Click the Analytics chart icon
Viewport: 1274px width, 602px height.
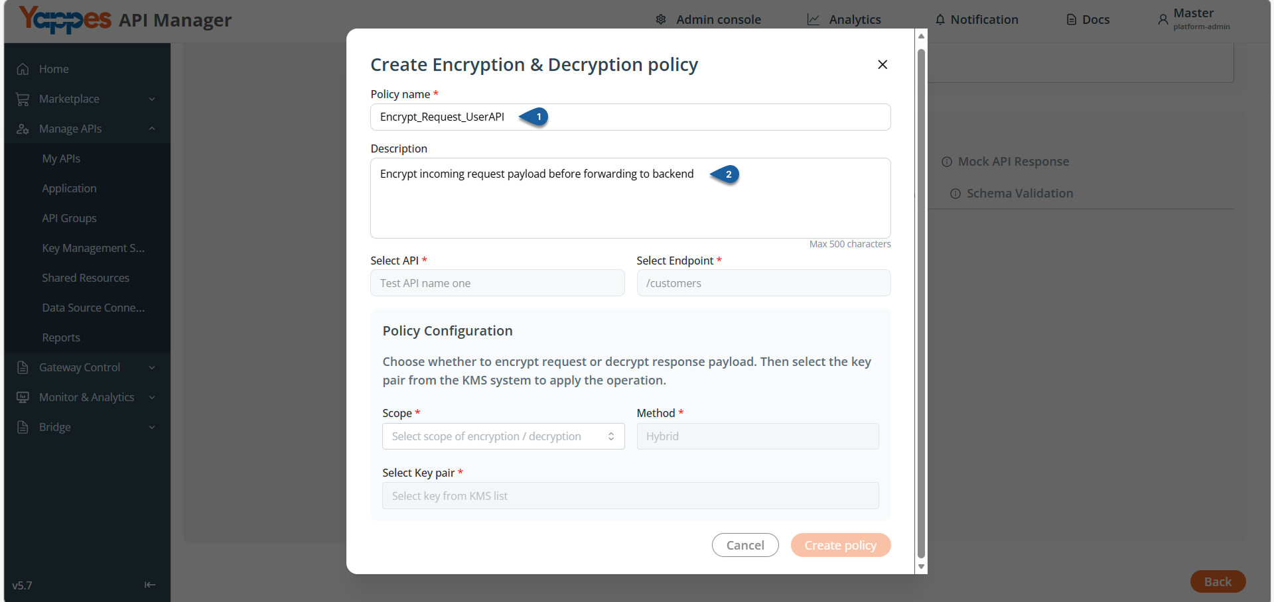[x=814, y=20]
